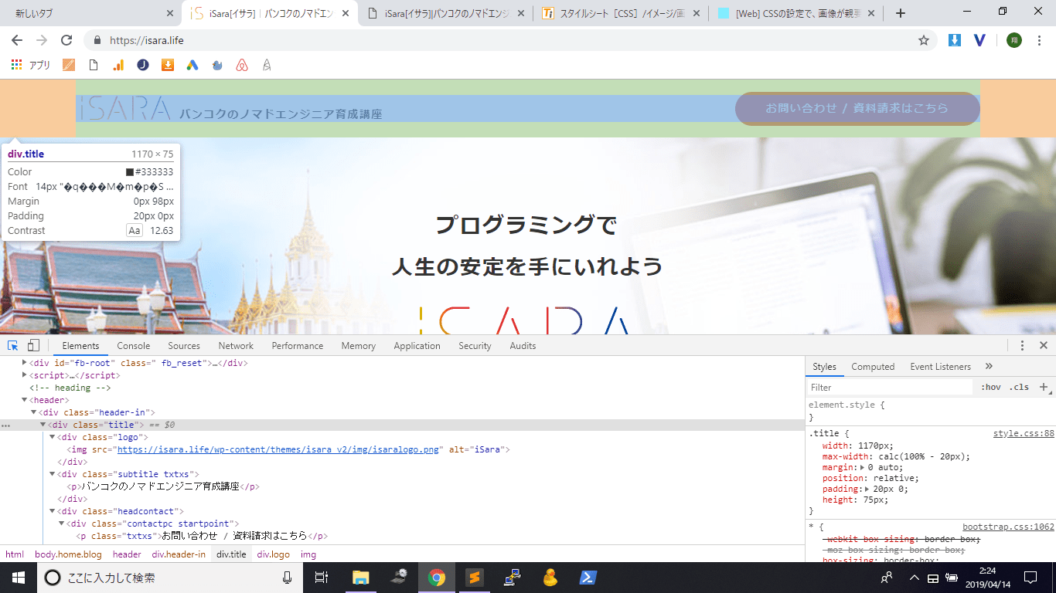Expand the padding shorthand in .title rule
Image resolution: width=1056 pixels, height=593 pixels.
pyautogui.click(x=868, y=489)
